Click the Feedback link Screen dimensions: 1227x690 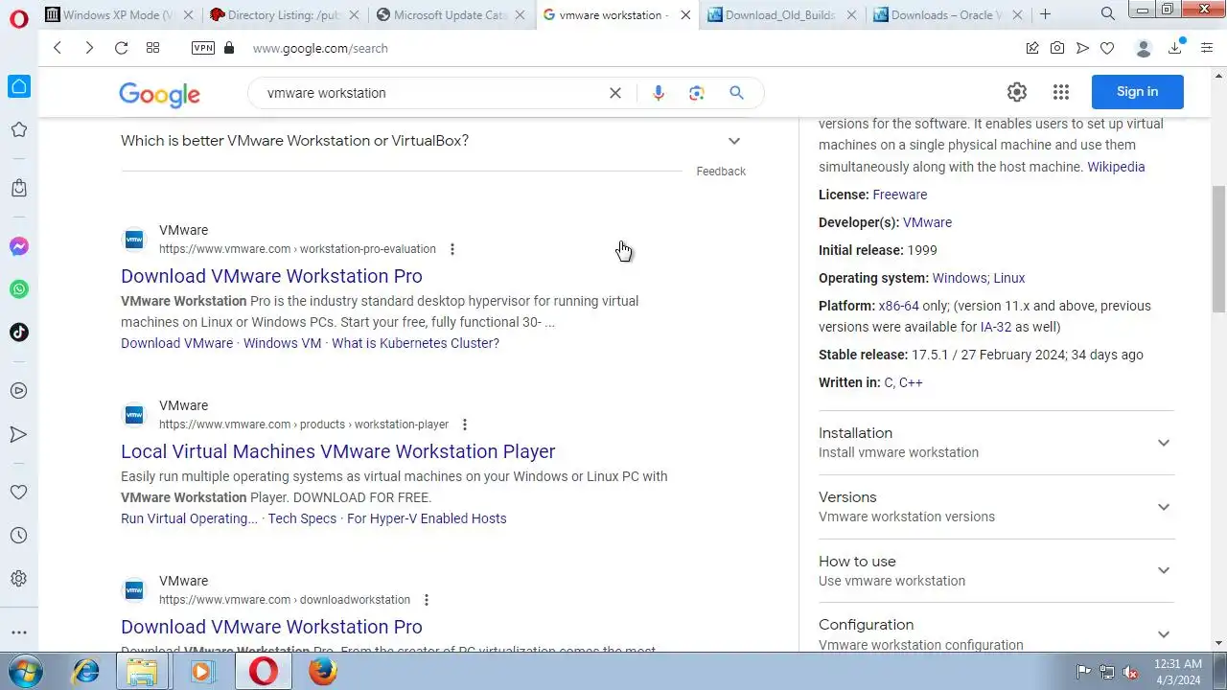pos(721,172)
